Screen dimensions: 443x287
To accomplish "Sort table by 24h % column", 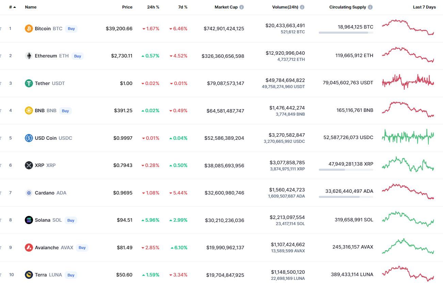I will coord(153,7).
